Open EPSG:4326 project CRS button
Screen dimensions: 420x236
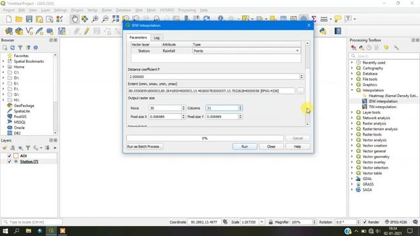[x=396, y=222]
